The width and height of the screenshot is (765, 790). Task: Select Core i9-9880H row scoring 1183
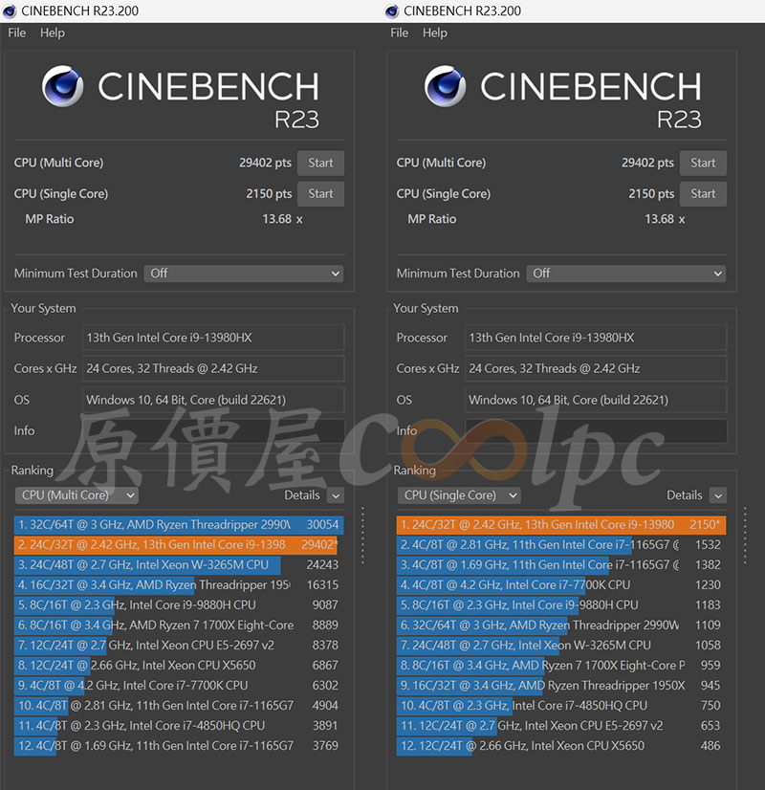(561, 604)
